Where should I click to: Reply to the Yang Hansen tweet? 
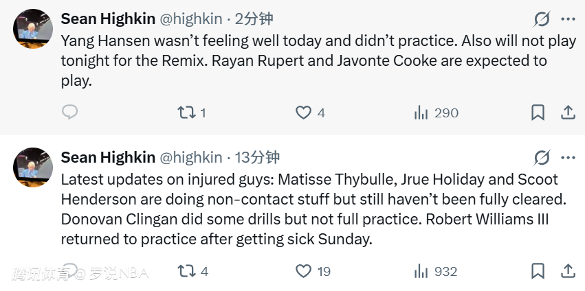click(x=69, y=113)
